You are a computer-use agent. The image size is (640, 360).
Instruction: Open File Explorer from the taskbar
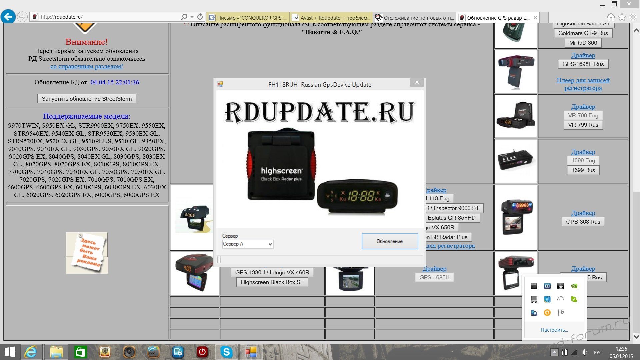pos(56,352)
